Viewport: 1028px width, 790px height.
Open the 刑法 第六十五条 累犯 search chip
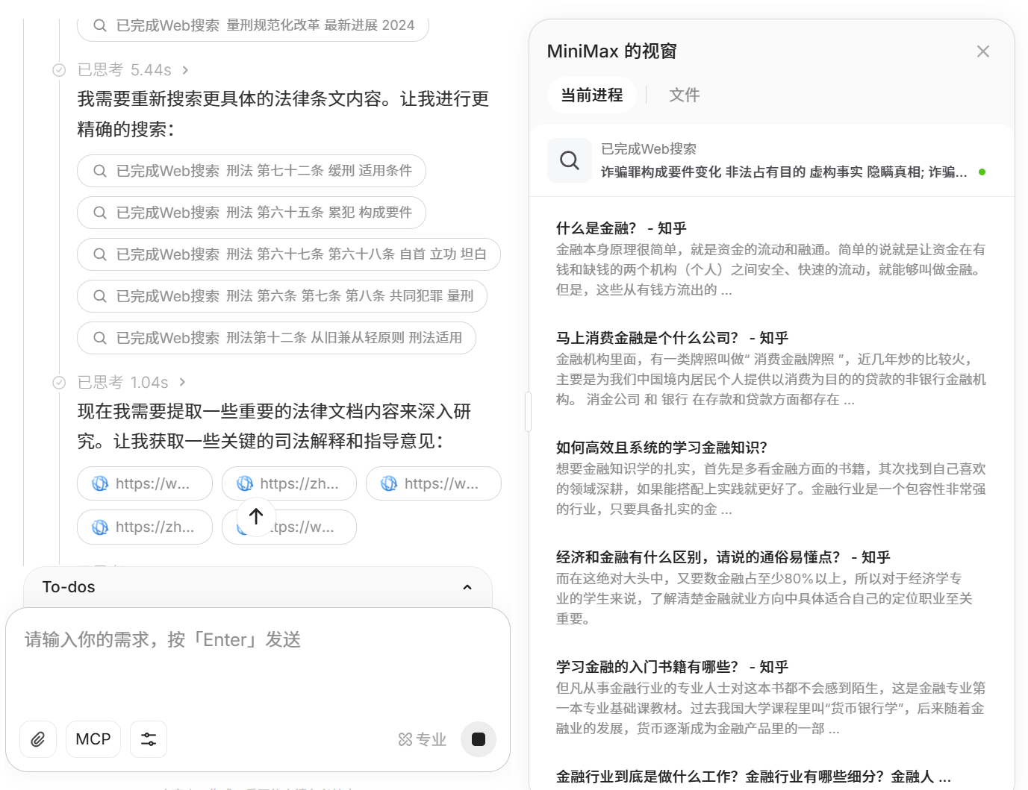coord(252,213)
